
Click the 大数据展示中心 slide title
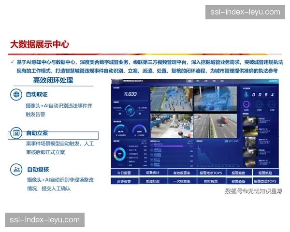pos(40,44)
